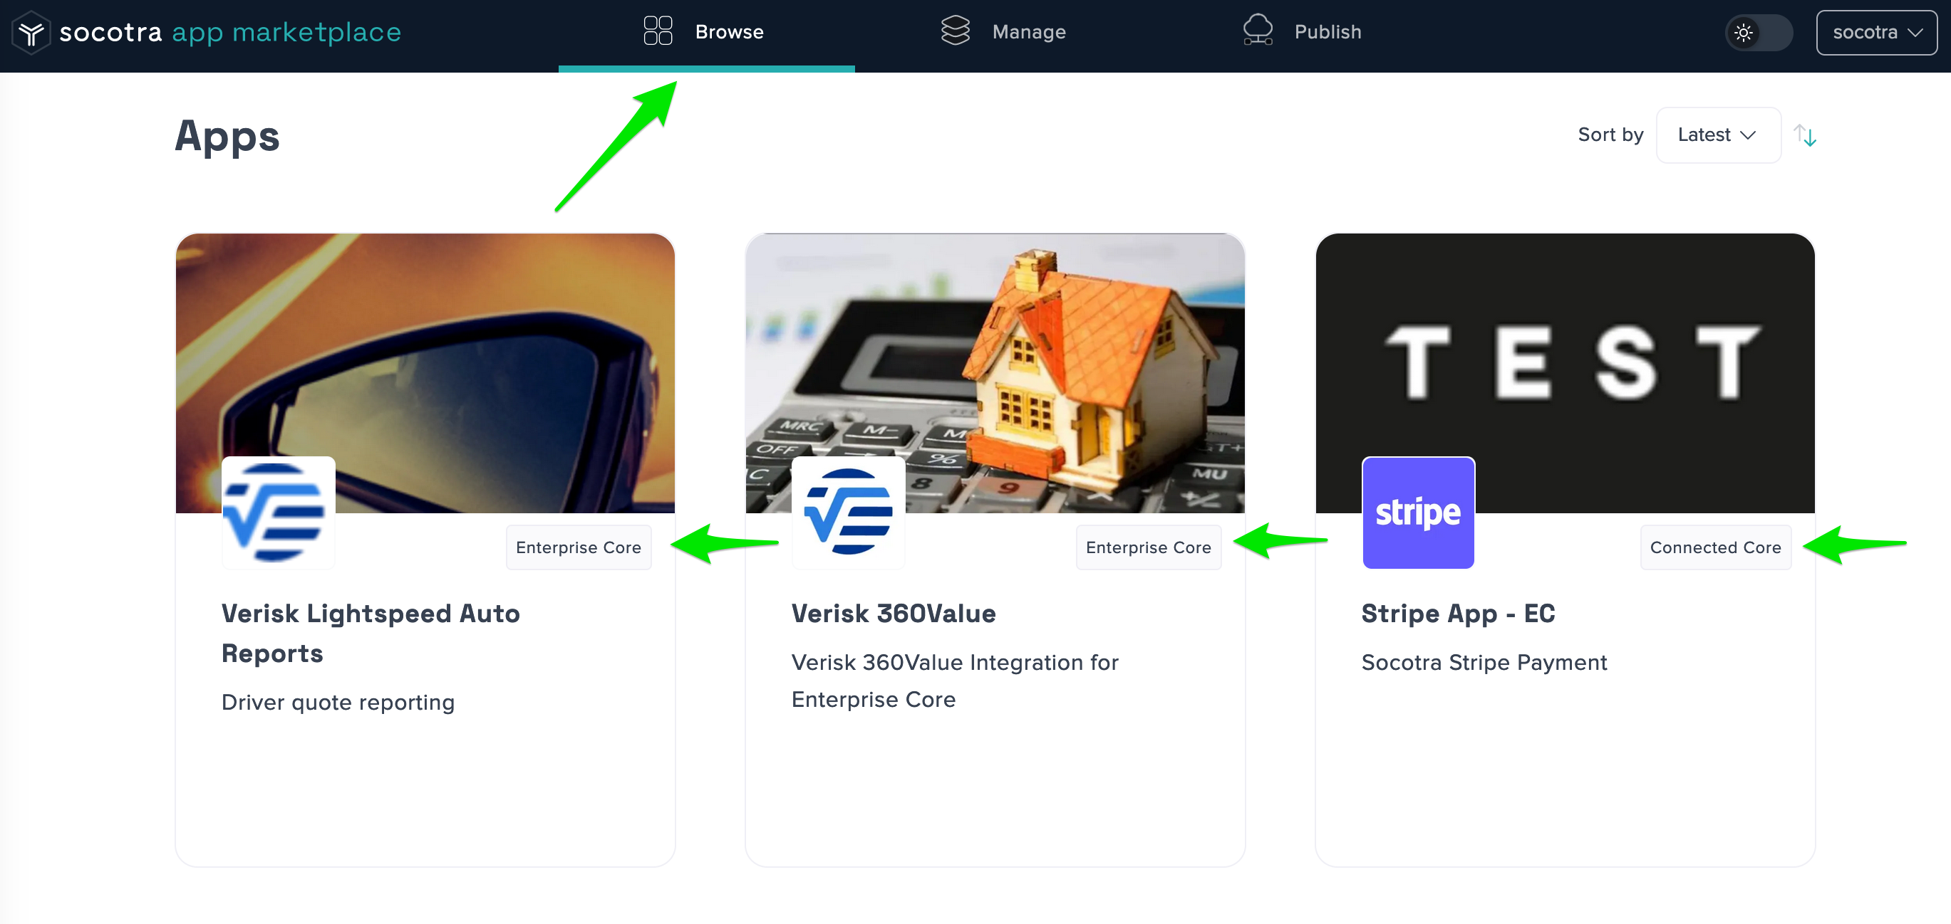Toggle sorting order with the arrow control
Viewport: 1951px width, 924px height.
click(1808, 135)
